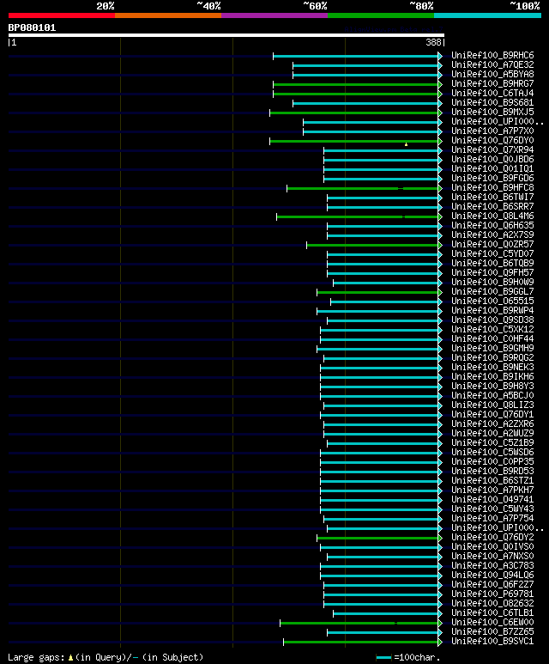This screenshot has width=549, height=664.
Task: Click the UniRef100_B9S681 label
Action: [x=492, y=102]
